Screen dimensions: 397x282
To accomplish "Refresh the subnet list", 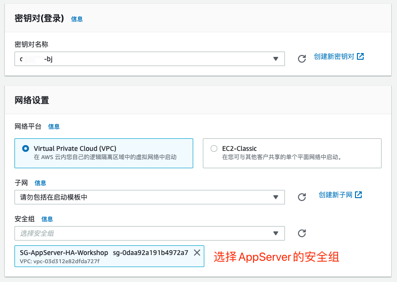I will click(302, 197).
